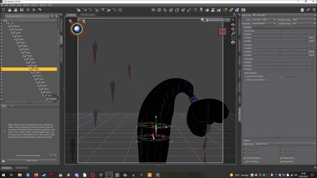This screenshot has width=317, height=178.
Task: Click the Video Tutorial button in Tips pane
Action: pyautogui.click(x=32, y=161)
